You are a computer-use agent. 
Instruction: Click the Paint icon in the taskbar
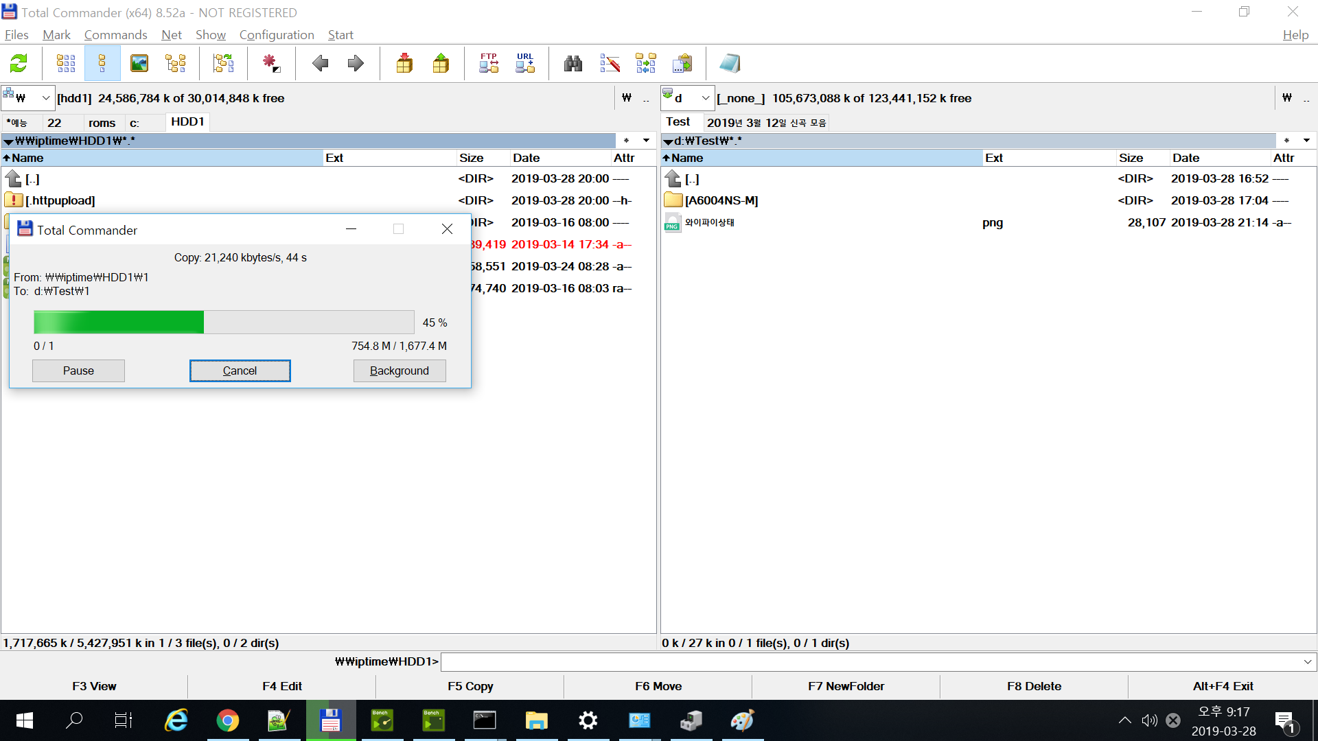743,720
